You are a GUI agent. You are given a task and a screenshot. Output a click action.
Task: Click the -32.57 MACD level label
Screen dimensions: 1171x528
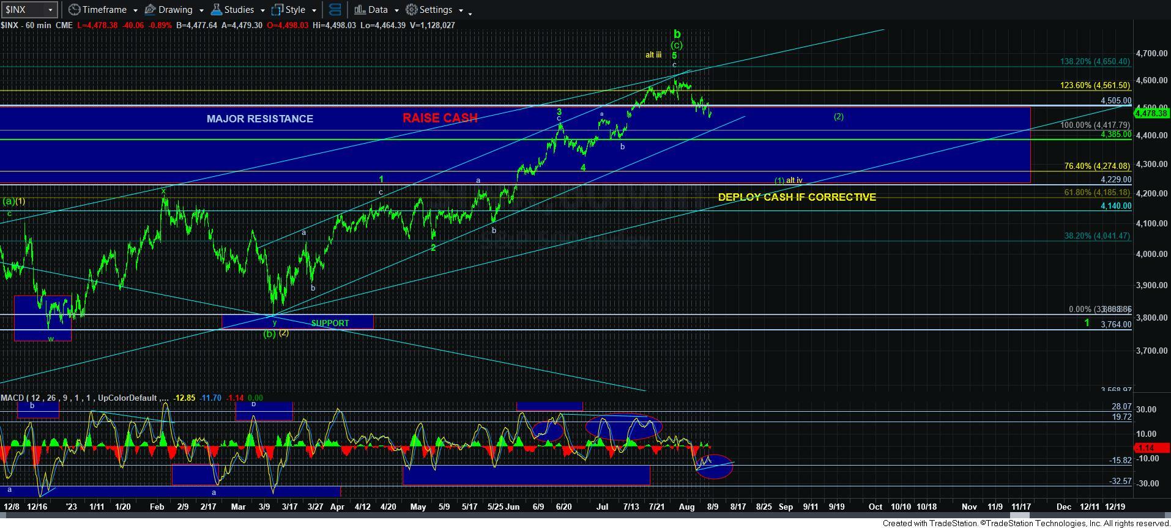(x=1120, y=482)
